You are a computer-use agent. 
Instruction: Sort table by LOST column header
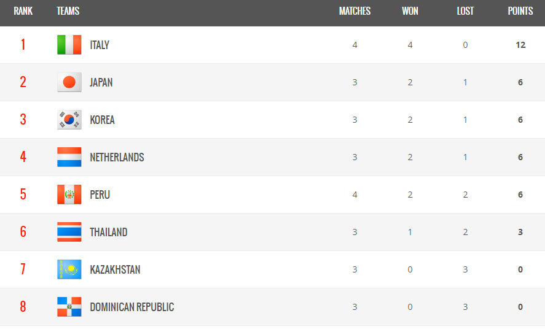click(x=465, y=11)
